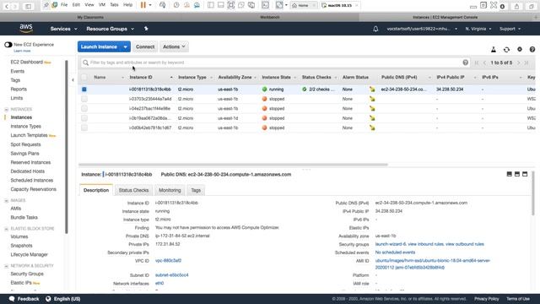Image resolution: width=540 pixels, height=304 pixels.
Task: Open the Services dropdown
Action: pyautogui.click(x=64, y=29)
